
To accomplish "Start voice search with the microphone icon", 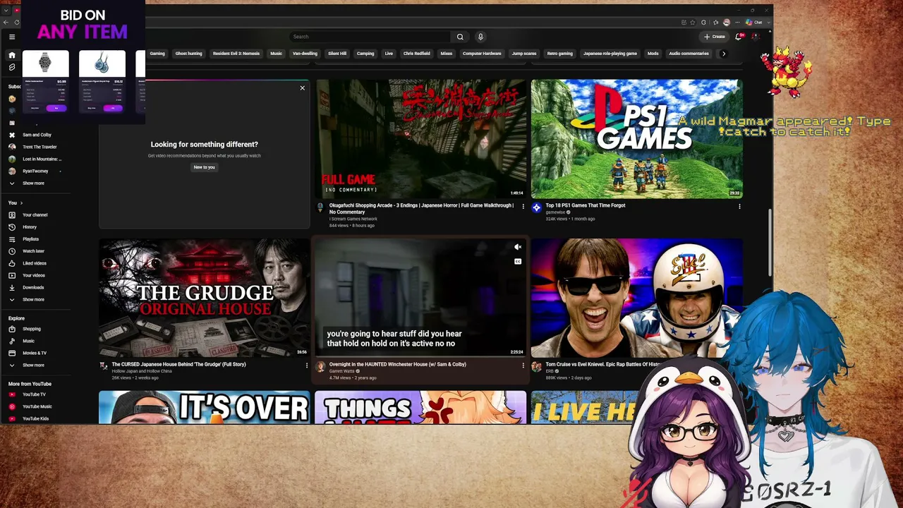I will pos(480,37).
